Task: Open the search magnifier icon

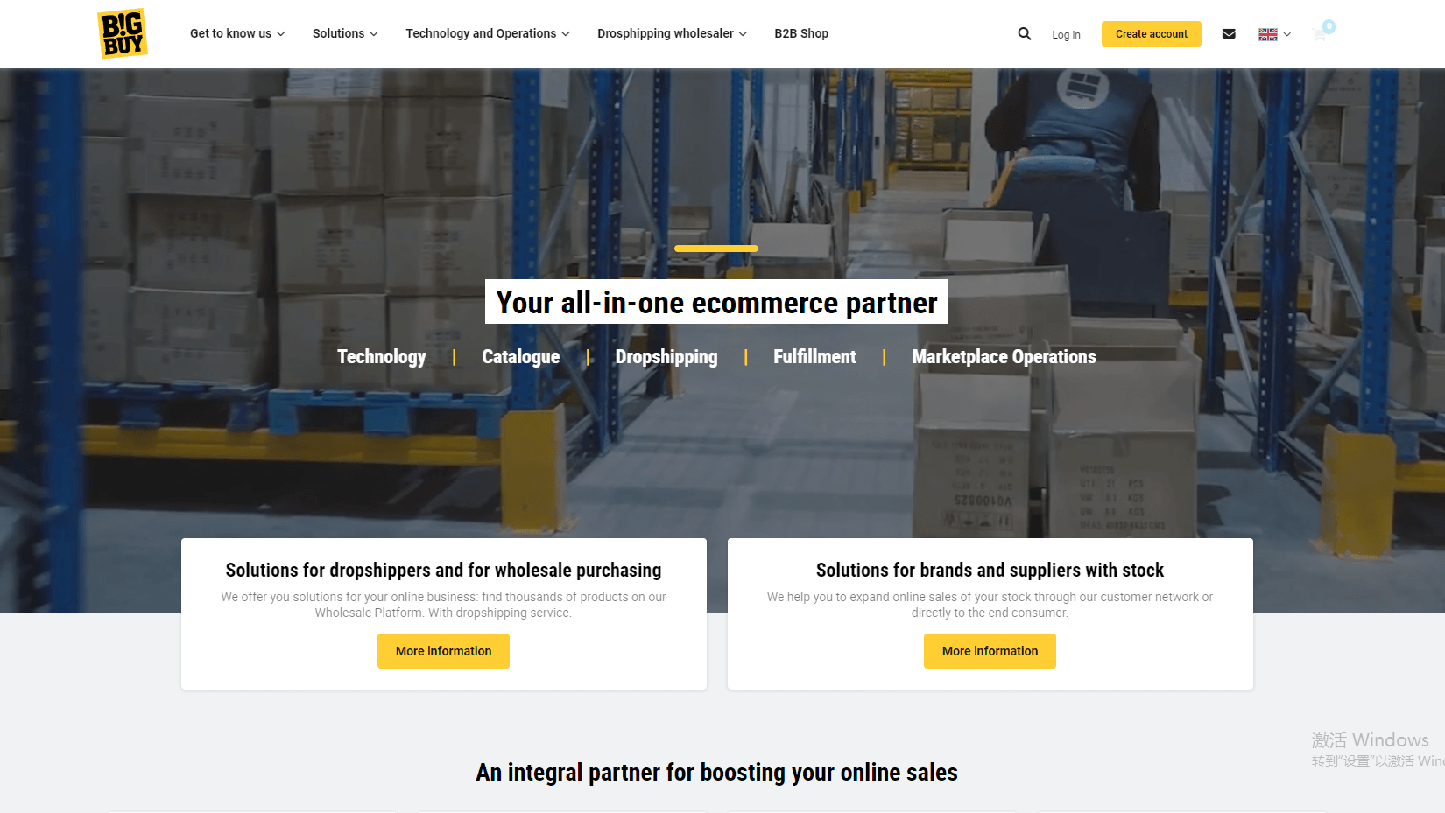Action: coord(1024,34)
